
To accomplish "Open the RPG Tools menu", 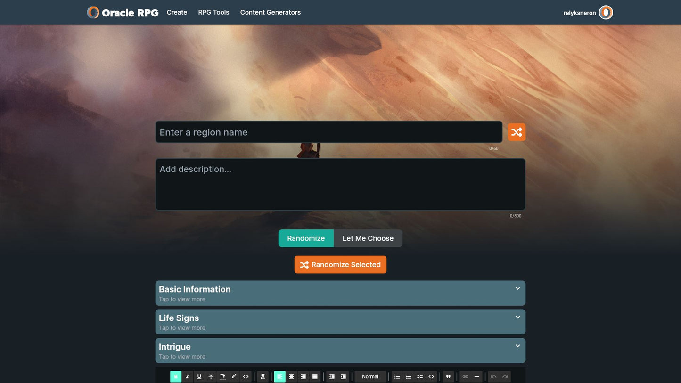I will (213, 12).
